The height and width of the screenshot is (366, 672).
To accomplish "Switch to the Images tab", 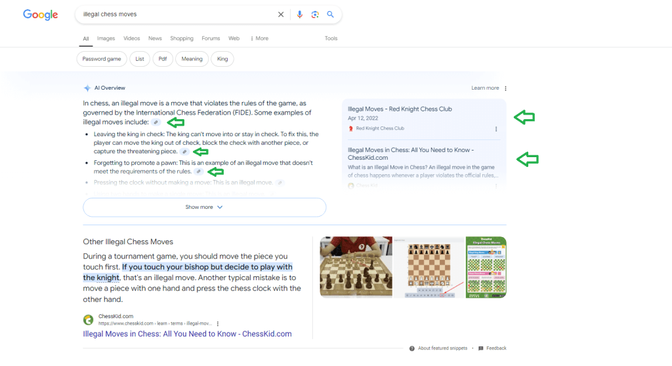I will click(106, 39).
